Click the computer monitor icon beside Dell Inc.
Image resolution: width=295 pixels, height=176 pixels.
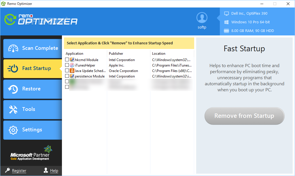226,14
